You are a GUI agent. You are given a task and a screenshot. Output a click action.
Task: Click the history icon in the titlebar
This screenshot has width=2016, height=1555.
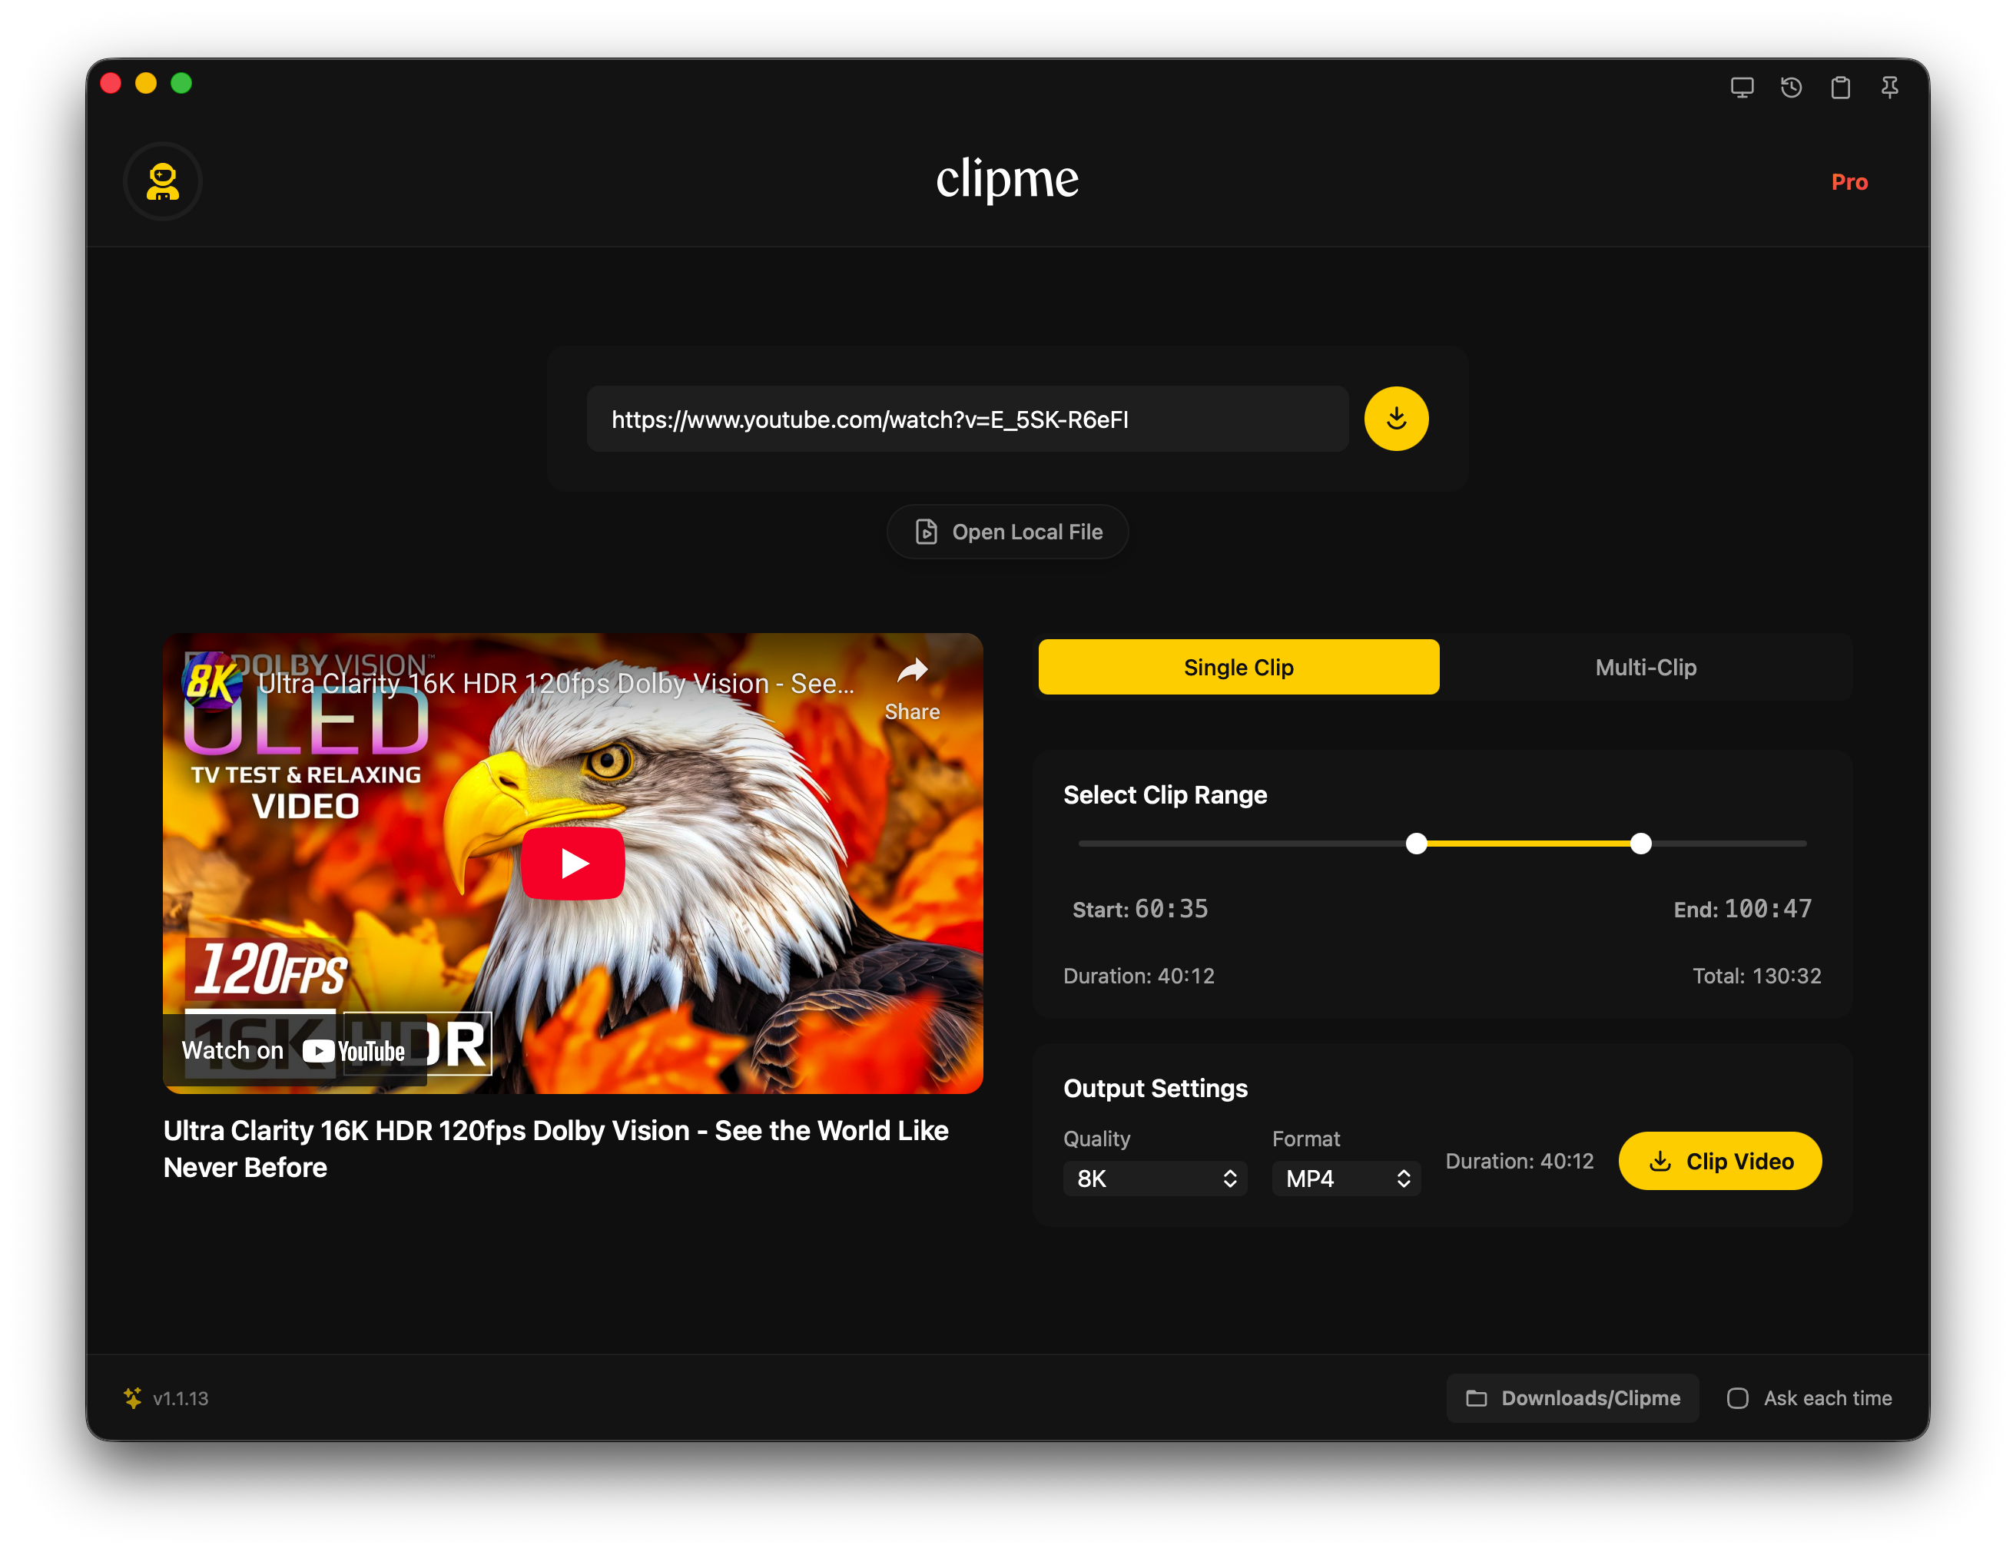[1792, 86]
